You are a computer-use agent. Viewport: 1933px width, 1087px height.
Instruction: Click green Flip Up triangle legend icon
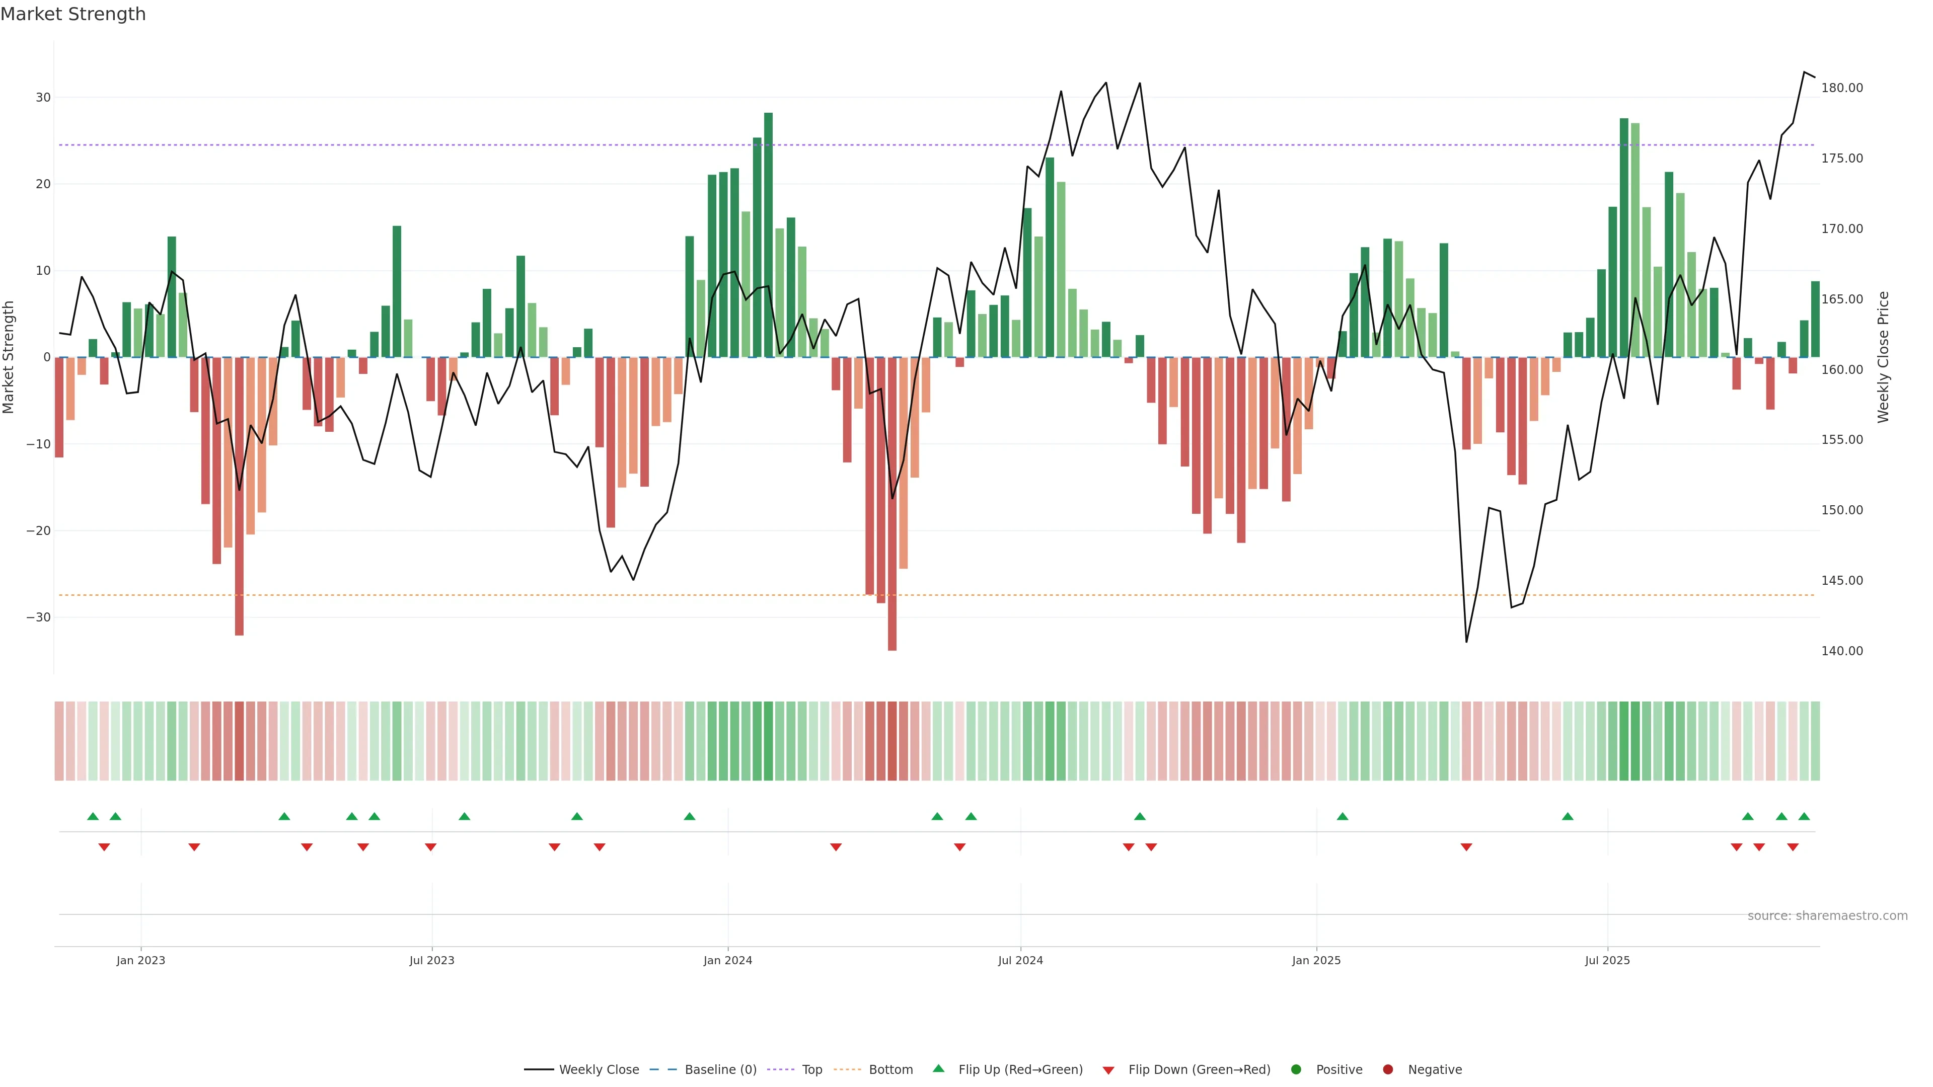tap(938, 1068)
